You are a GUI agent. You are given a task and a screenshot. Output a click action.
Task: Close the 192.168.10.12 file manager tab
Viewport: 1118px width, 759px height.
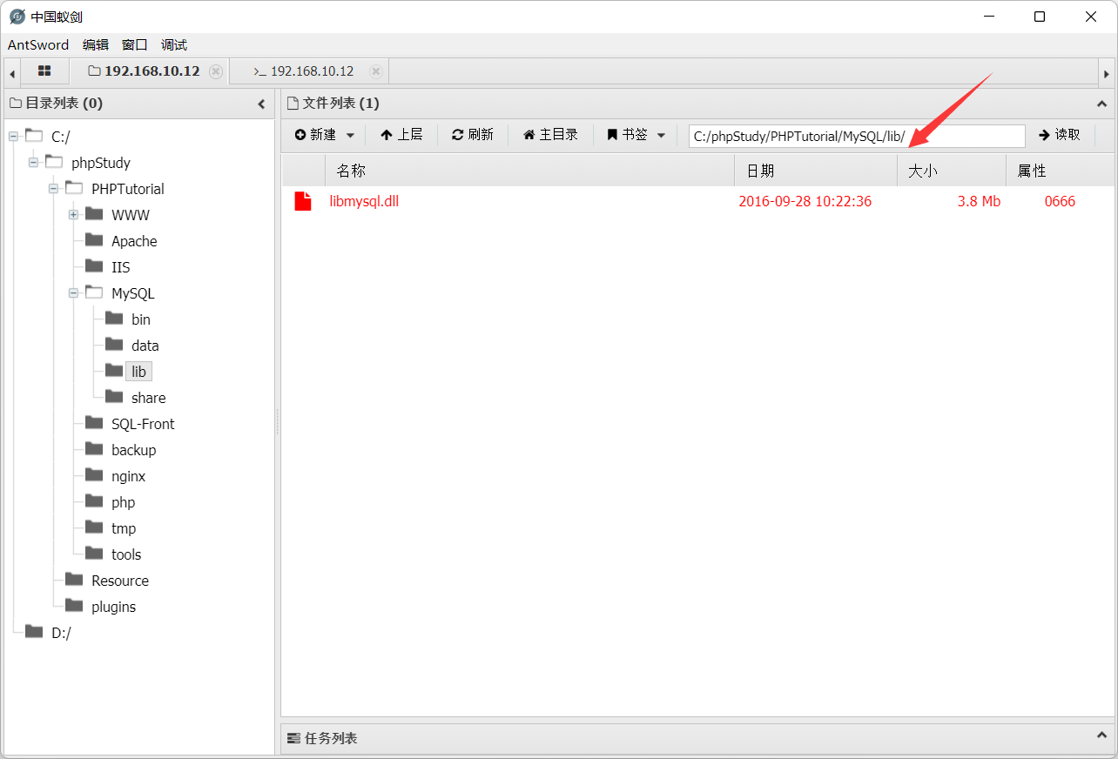coord(216,71)
